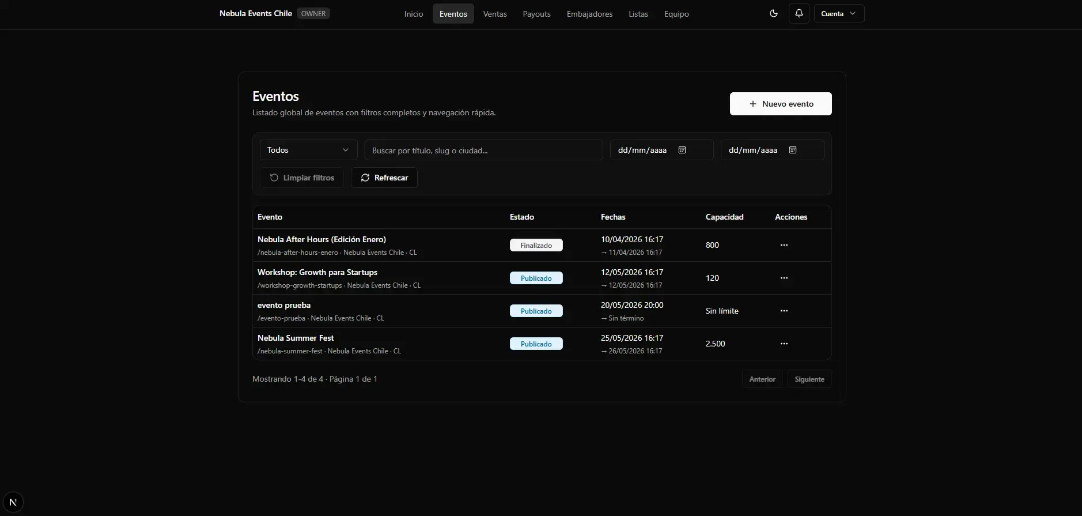The height and width of the screenshot is (516, 1082).
Task: Open Nebula After Hours (Edición Enero) event
Action: pos(321,239)
